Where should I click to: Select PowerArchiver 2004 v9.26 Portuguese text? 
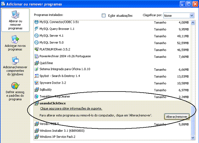[x=65, y=56]
